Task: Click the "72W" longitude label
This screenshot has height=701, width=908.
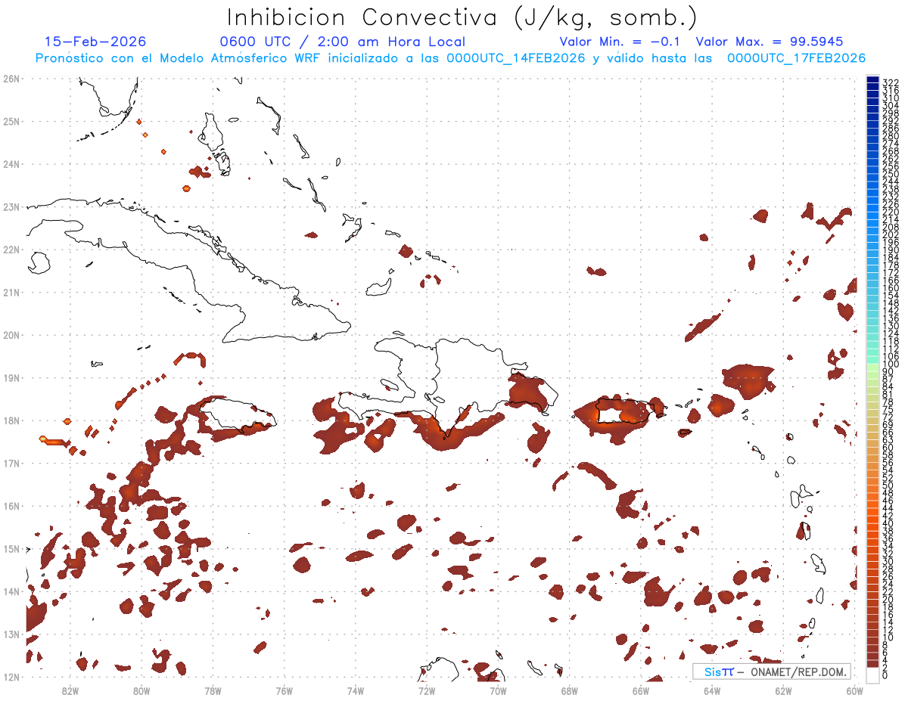Action: [427, 690]
